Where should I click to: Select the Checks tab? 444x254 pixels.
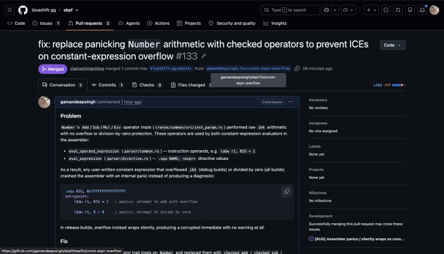click(147, 85)
